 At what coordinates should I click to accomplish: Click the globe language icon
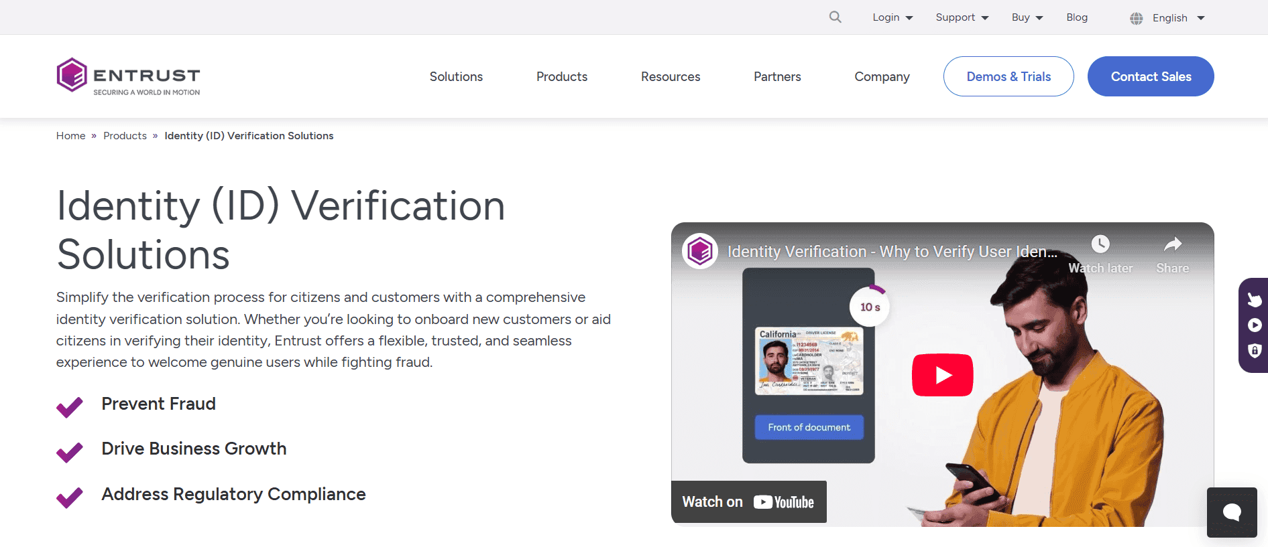[1136, 18]
